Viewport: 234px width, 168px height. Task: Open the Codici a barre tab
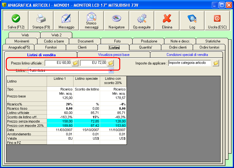pos(54,41)
